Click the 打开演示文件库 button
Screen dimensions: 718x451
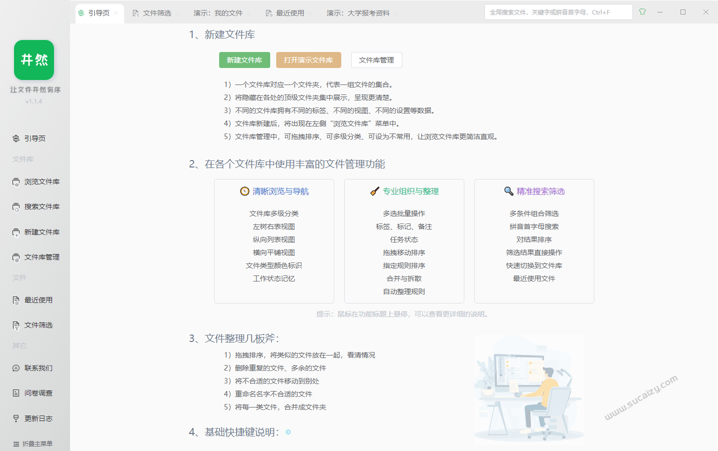pos(309,59)
